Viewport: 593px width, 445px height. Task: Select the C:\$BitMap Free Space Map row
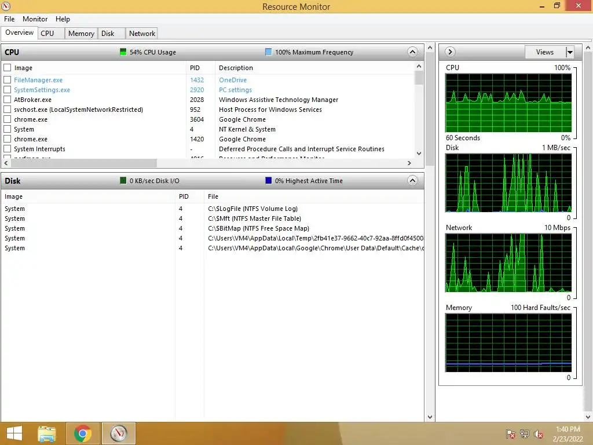(212, 228)
